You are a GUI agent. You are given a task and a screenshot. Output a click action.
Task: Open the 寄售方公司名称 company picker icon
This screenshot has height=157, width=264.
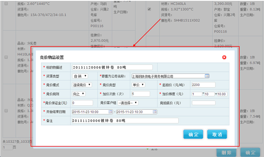[207, 76]
